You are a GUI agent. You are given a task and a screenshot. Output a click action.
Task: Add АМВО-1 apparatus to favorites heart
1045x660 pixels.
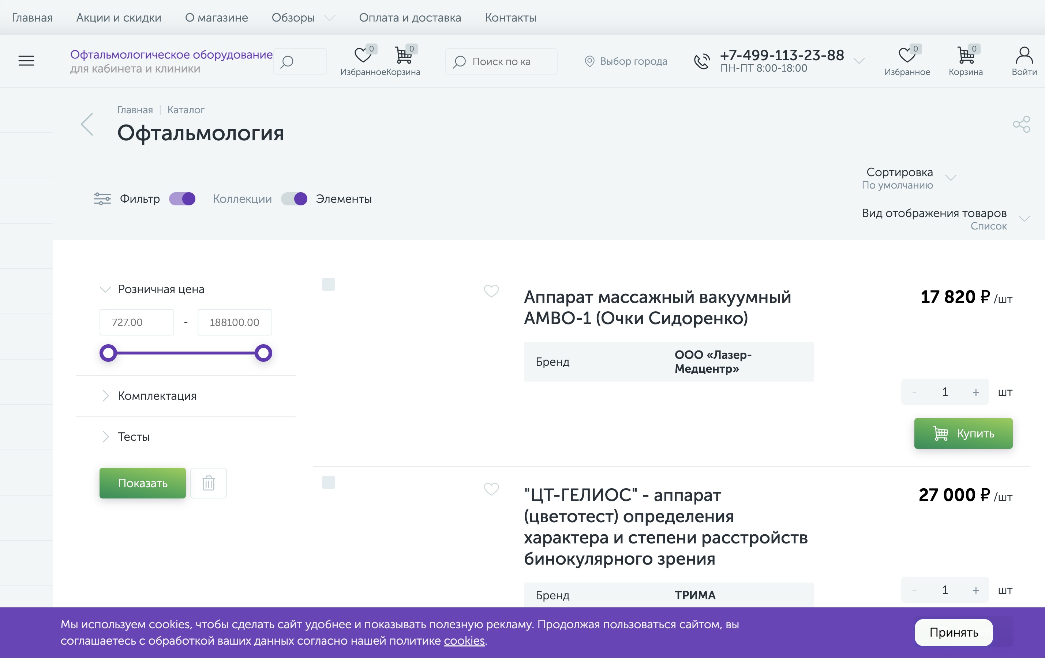coord(491,291)
